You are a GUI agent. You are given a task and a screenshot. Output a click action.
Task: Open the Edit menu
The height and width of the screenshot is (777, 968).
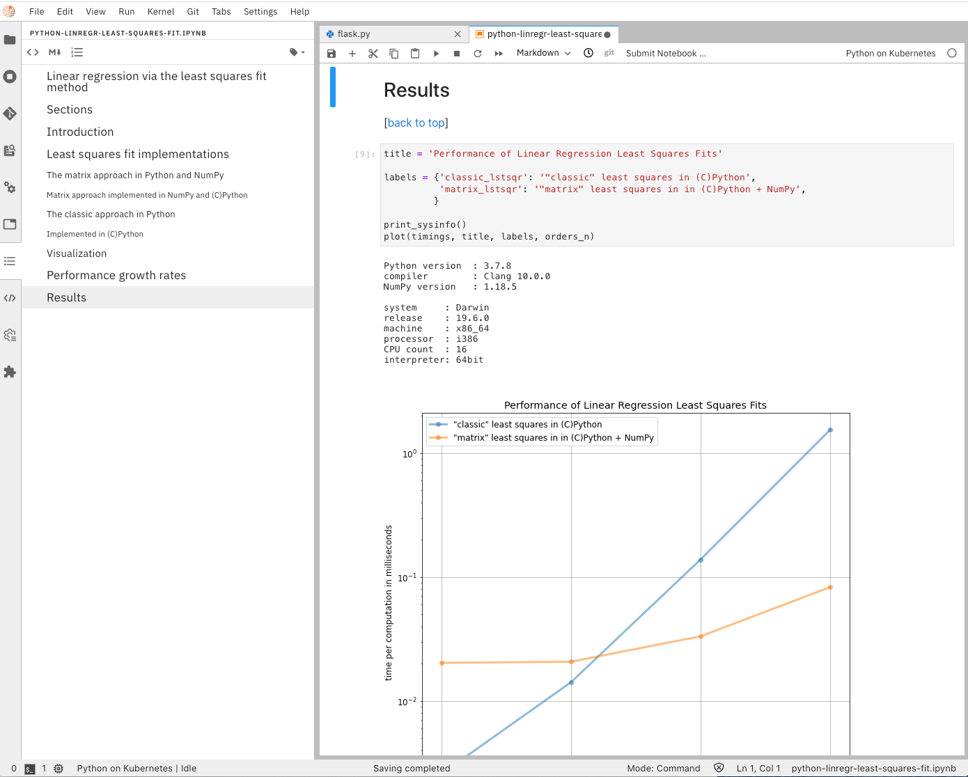tap(65, 11)
